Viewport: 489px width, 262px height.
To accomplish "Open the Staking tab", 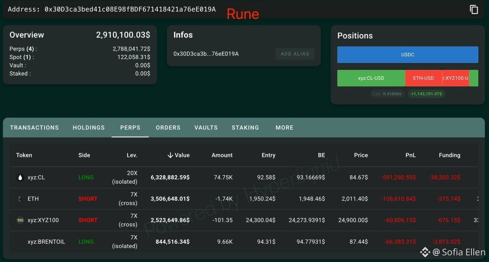I will point(245,128).
